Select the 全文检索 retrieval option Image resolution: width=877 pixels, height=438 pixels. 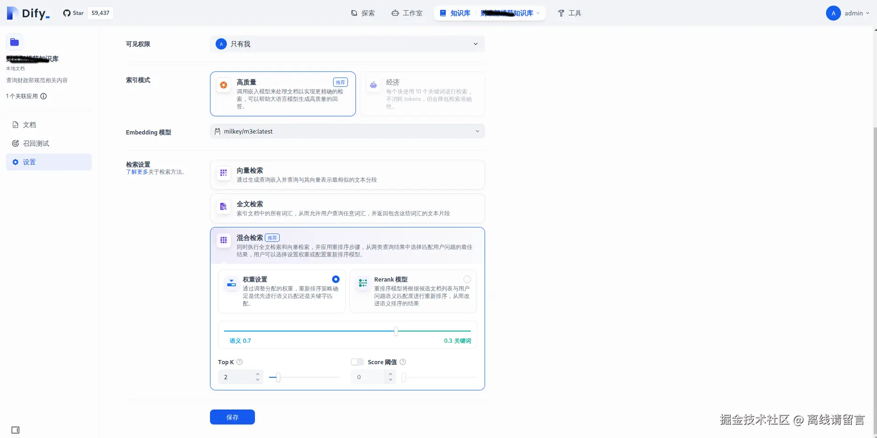(x=347, y=208)
